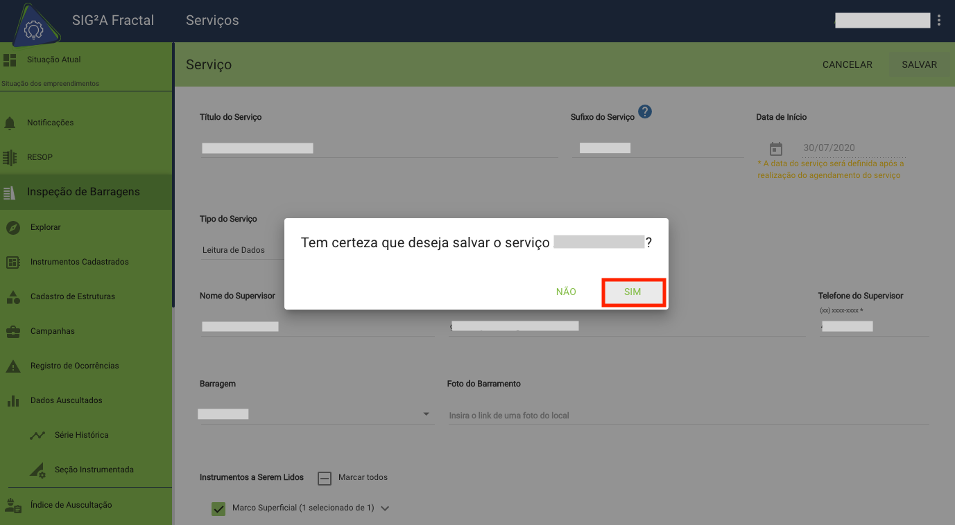Confirm saving with SIM button
This screenshot has width=955, height=525.
point(633,292)
